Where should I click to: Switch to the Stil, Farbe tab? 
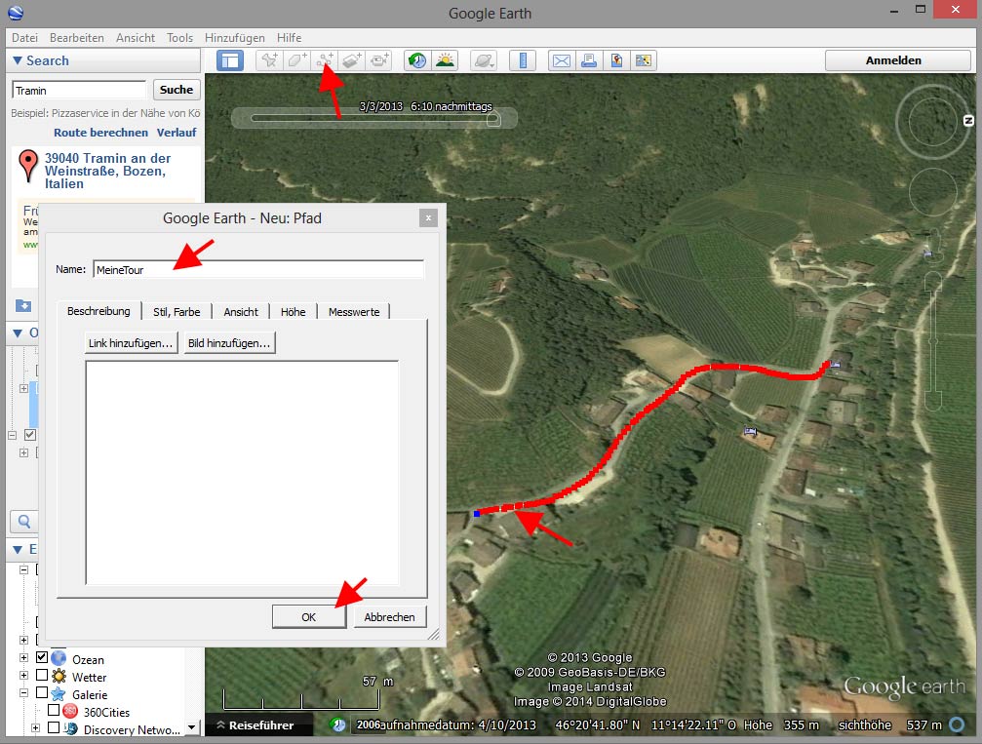[x=177, y=312]
